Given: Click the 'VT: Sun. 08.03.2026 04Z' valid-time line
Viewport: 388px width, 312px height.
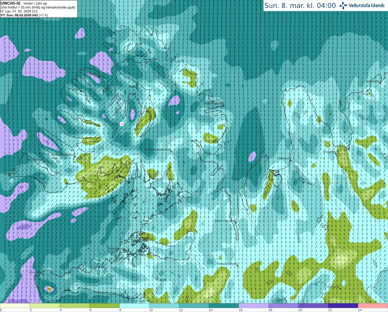Looking at the screenshot, I should tap(20, 15).
